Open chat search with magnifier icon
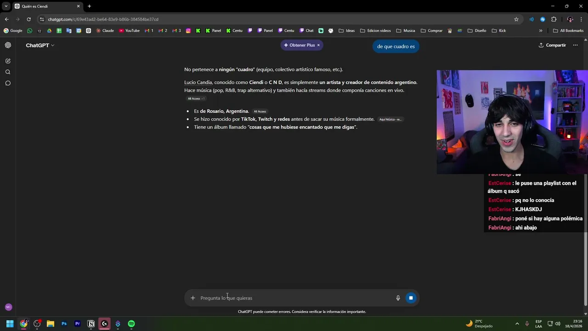 8,72
